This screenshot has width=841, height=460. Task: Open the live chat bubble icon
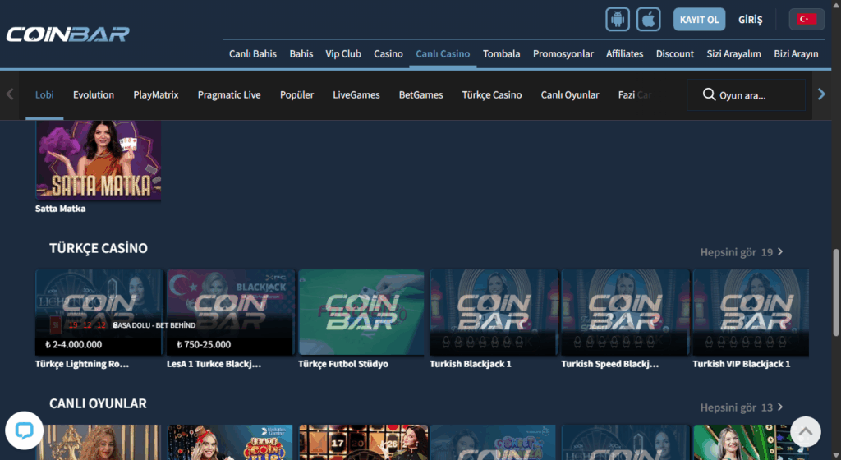point(24,430)
